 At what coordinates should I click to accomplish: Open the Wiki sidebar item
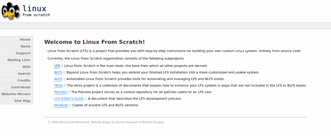pyautogui.click(x=26, y=67)
